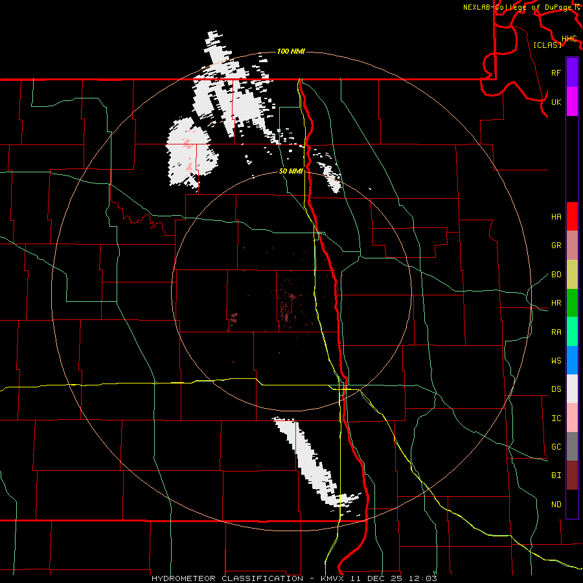Screen dimensions: 583x583
Task: Click the "HA" legend label
Action: click(556, 217)
